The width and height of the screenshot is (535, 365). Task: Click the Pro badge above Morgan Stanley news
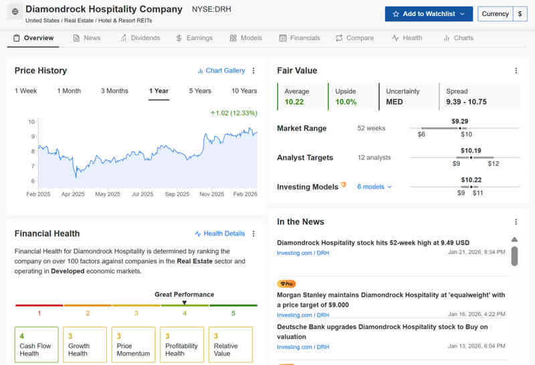(x=286, y=284)
